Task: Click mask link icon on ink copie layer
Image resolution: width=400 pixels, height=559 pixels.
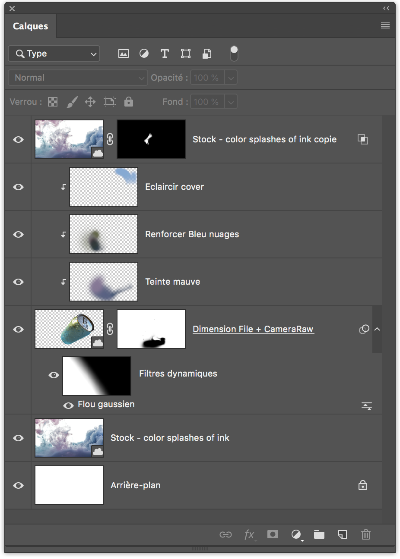Action: pos(110,139)
